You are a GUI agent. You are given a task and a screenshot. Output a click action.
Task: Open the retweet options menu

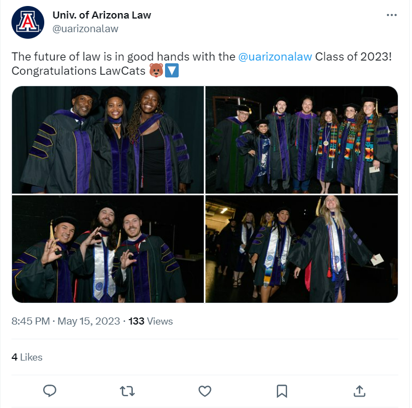(x=127, y=391)
